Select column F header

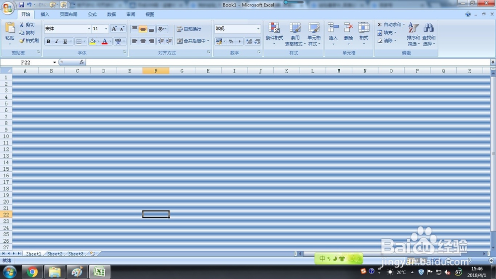[156, 71]
